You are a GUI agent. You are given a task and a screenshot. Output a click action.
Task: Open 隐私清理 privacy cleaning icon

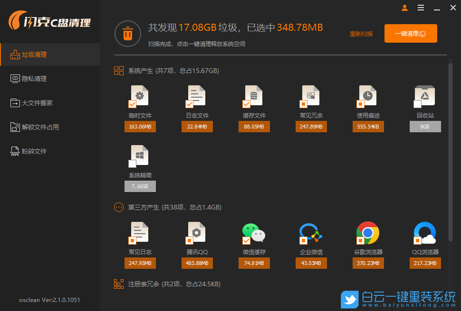[14, 78]
